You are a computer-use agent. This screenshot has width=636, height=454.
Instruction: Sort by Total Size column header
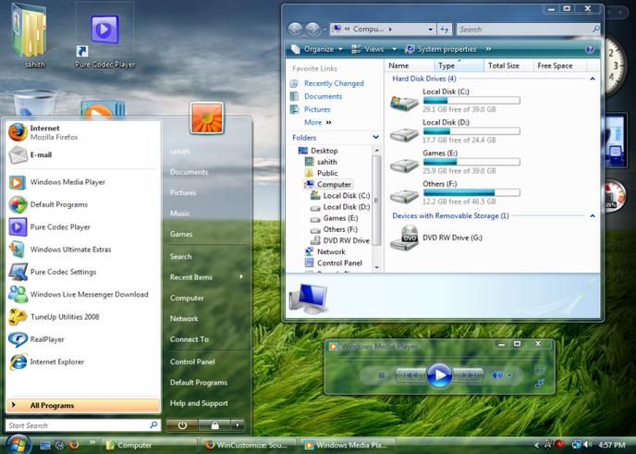coord(508,66)
